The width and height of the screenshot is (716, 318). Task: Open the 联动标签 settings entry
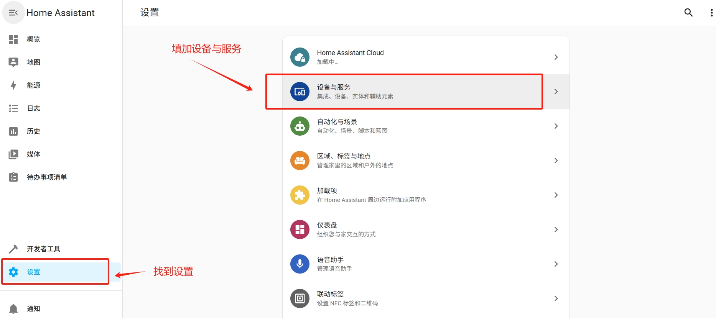point(426,298)
